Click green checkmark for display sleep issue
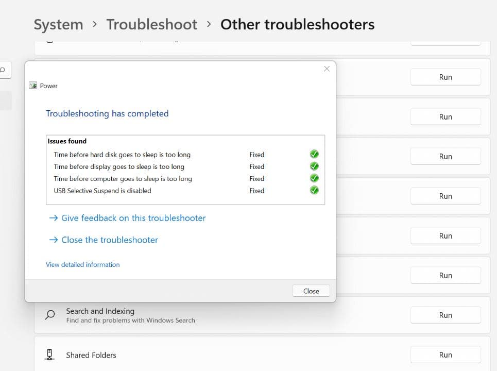The width and height of the screenshot is (497, 371). pyautogui.click(x=314, y=166)
